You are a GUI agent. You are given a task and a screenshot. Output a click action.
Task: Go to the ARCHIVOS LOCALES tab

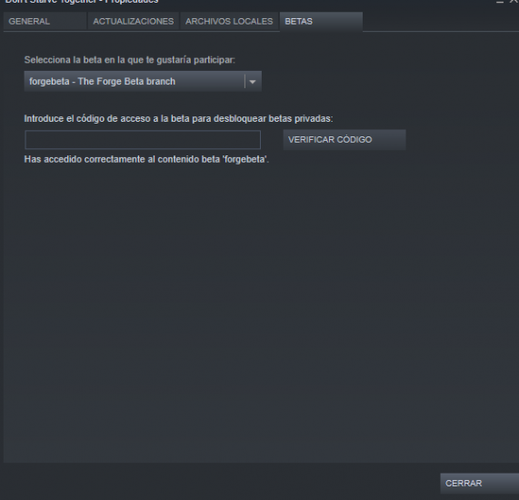(x=229, y=22)
